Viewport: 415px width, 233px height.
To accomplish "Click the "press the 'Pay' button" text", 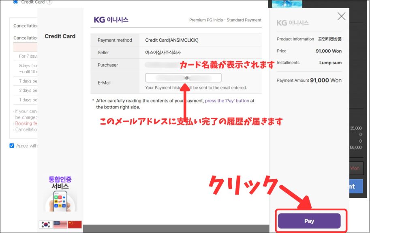I will [227, 101].
